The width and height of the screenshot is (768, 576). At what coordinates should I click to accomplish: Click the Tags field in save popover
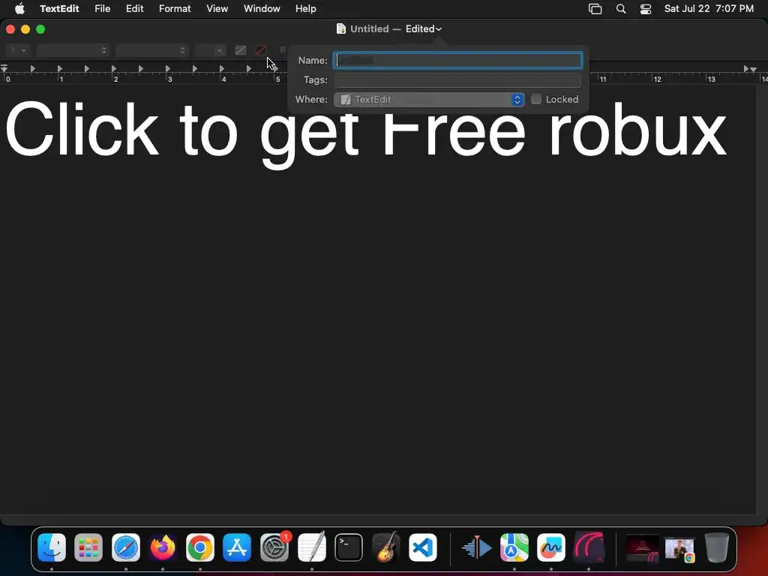(457, 79)
